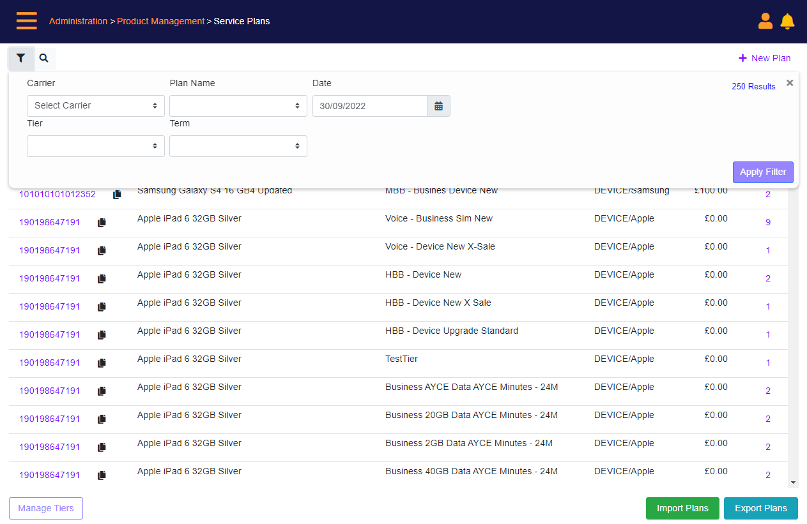Open the count link in Business 20GB Data row
The width and height of the screenshot is (807, 524).
[x=768, y=419]
